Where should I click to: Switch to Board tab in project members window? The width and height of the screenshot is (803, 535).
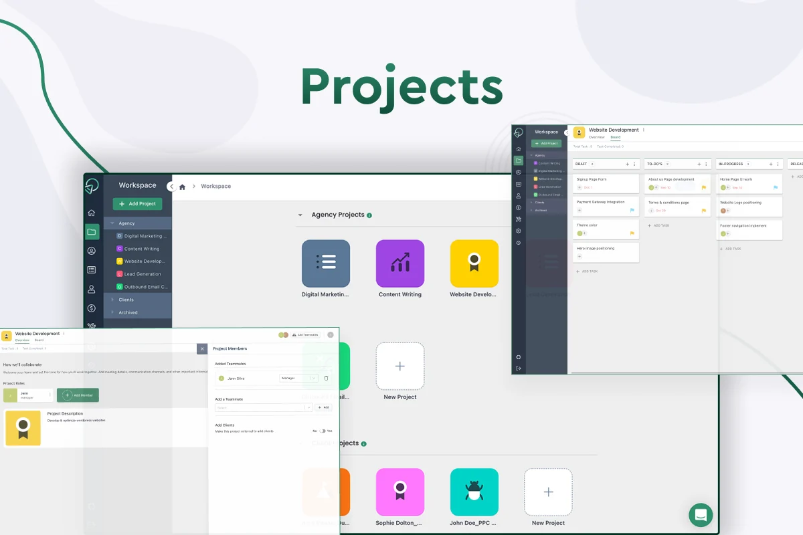point(39,340)
